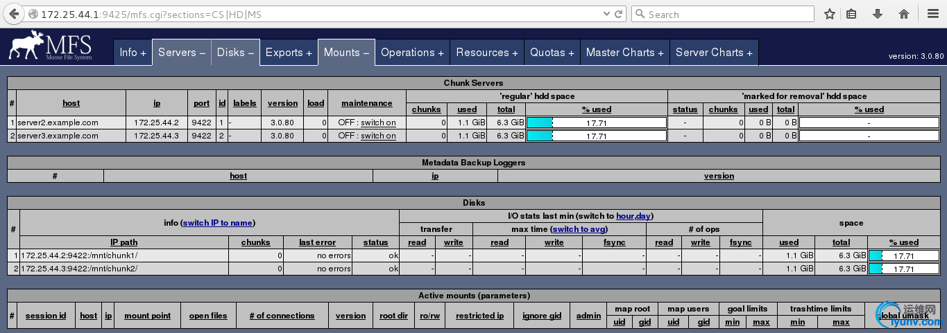The height and width of the screenshot is (333, 947).
Task: Click the browser back arrow
Action: (x=14, y=14)
